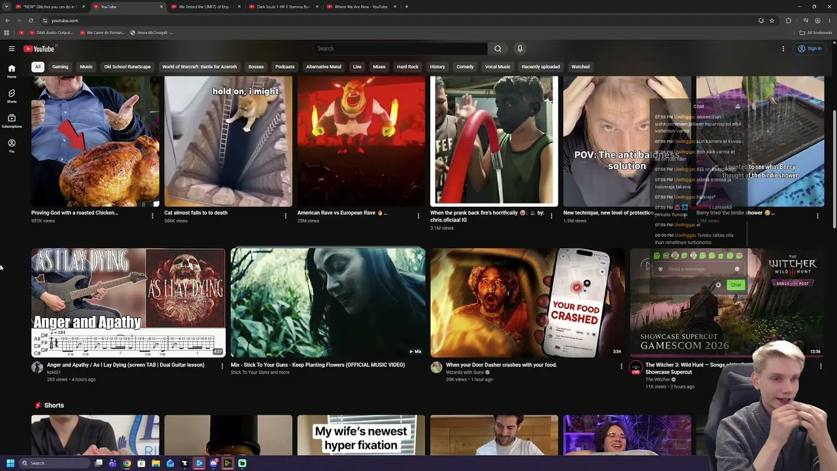Screen dimensions: 837x471
Task: Reload the page in the browser
Action: [x=31, y=20]
